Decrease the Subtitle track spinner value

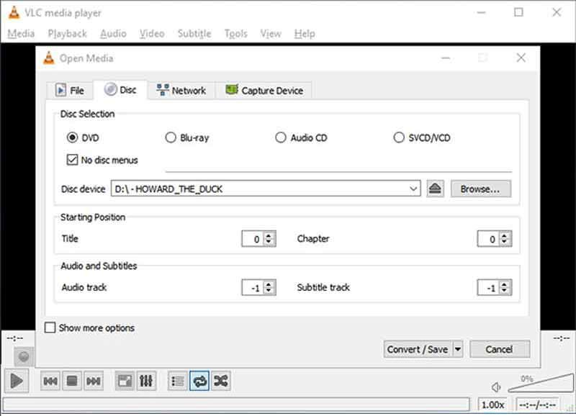pyautogui.click(x=505, y=291)
